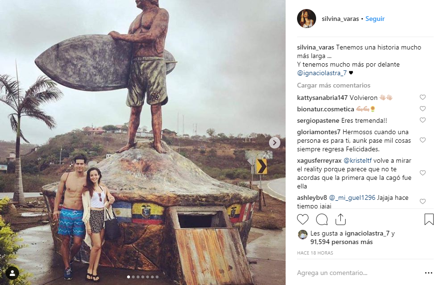Share the post via the share icon
Viewport: 437px width, 285px height.
point(340,219)
